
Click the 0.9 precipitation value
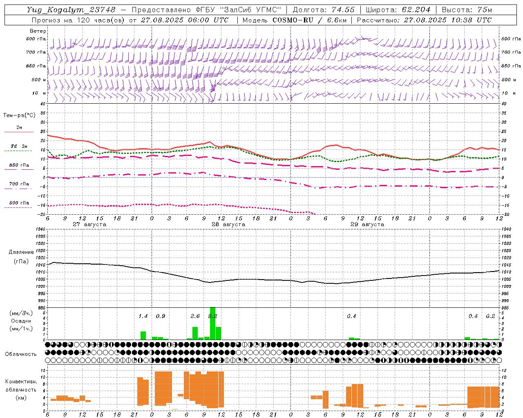click(x=161, y=316)
